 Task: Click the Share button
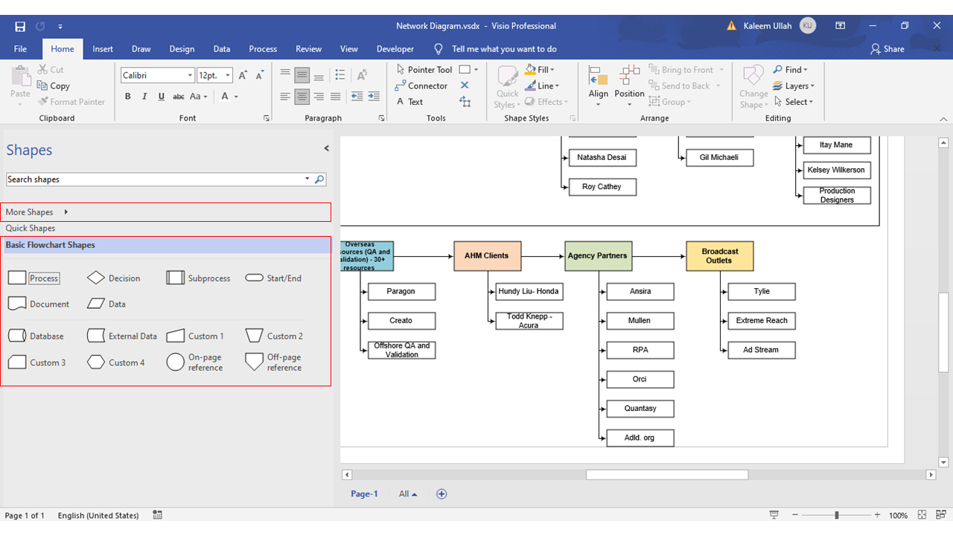(887, 48)
